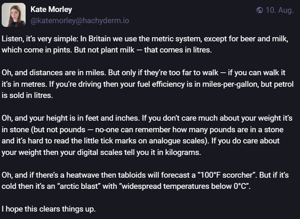Open the @katemorley@hachyderm.io handle link
The width and height of the screenshot is (300, 219).
(80, 21)
